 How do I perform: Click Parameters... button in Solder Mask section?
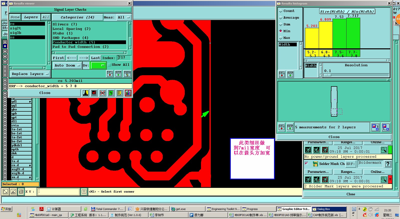pyautogui.click(x=318, y=172)
